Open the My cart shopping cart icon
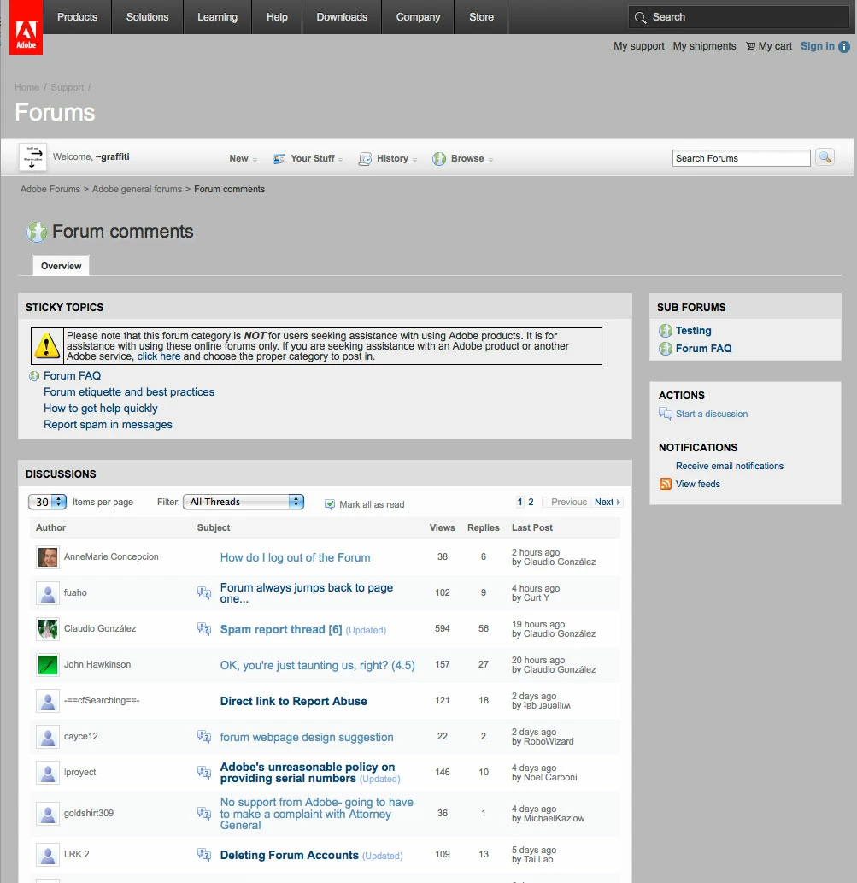 [x=750, y=46]
